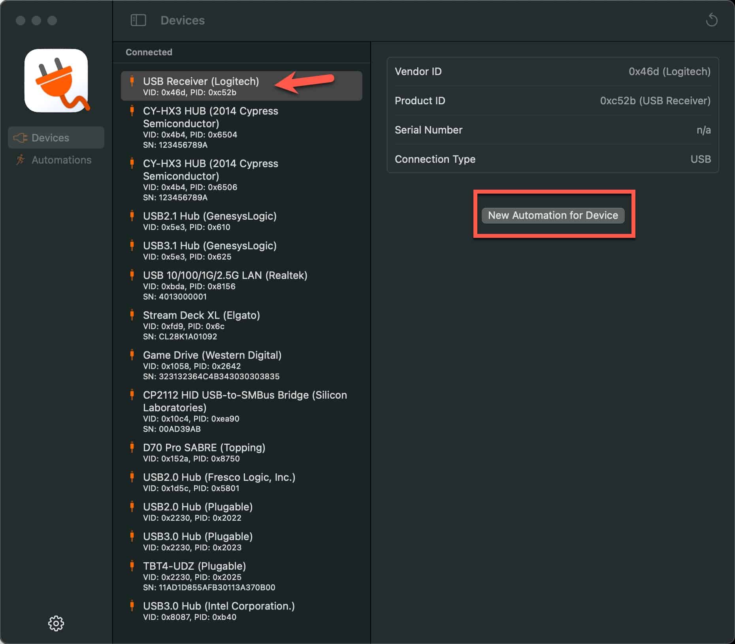Click the plug icon for the hub with PID 0x6506
Screen dimensions: 735x644
tap(132, 163)
